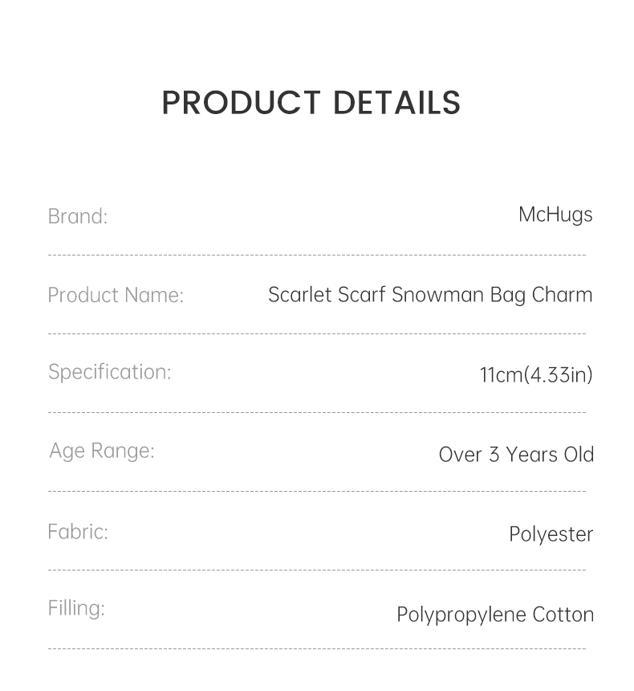
Task: Click the Brand label
Action: click(x=77, y=216)
